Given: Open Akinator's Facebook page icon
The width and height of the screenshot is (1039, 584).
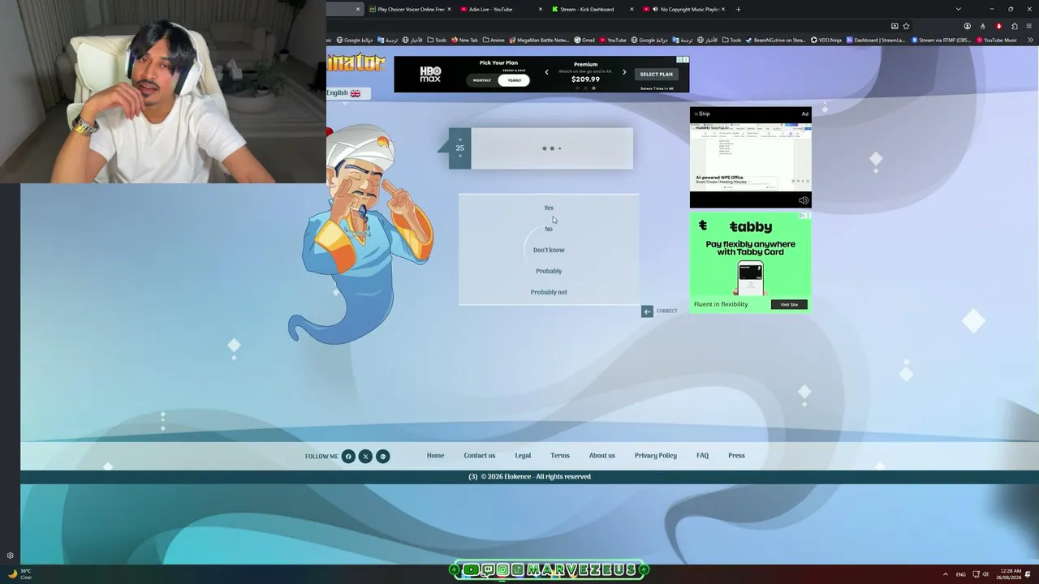Looking at the screenshot, I should click(x=348, y=457).
